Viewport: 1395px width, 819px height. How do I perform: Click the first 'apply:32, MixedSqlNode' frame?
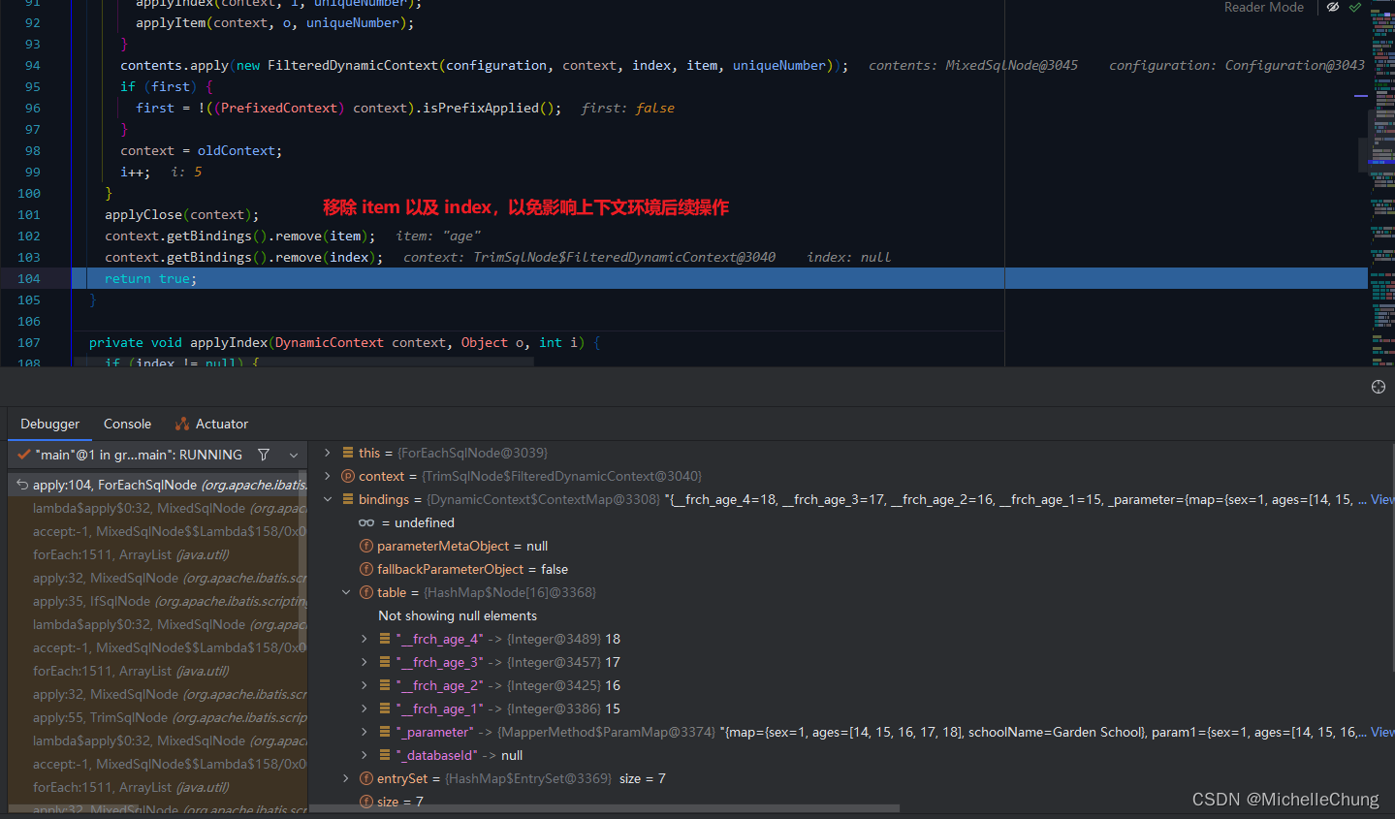(158, 578)
